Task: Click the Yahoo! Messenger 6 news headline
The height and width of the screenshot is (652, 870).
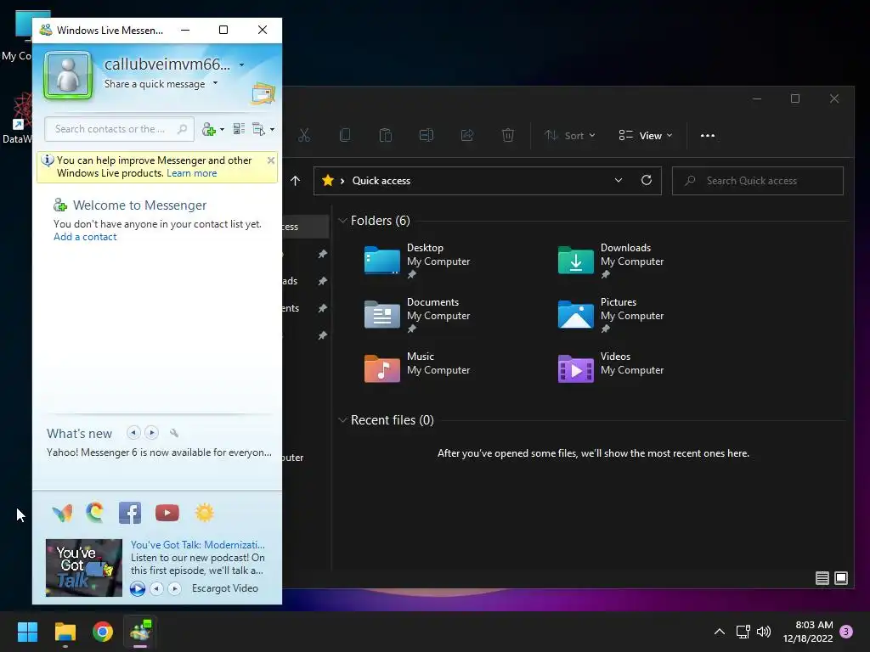Action: click(x=159, y=452)
